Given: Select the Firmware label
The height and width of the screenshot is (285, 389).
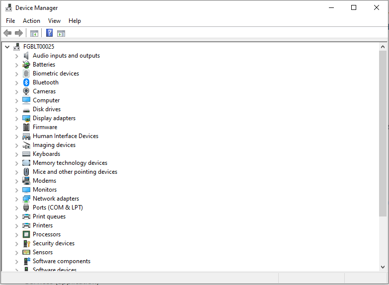Looking at the screenshot, I should pyautogui.click(x=45, y=127).
